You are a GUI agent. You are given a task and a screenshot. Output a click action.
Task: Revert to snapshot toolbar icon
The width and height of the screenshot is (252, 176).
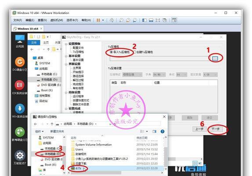point(128,20)
